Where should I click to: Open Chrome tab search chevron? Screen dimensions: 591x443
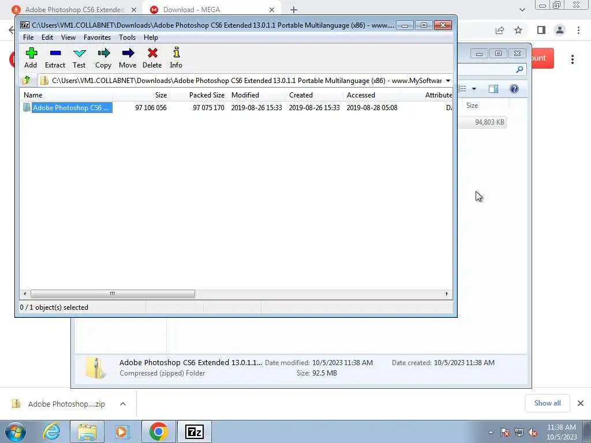[522, 10]
